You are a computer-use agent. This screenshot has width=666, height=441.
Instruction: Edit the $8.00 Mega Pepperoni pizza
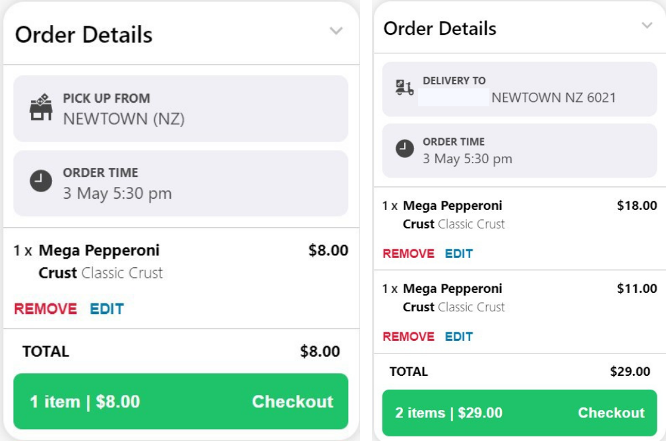point(107,309)
